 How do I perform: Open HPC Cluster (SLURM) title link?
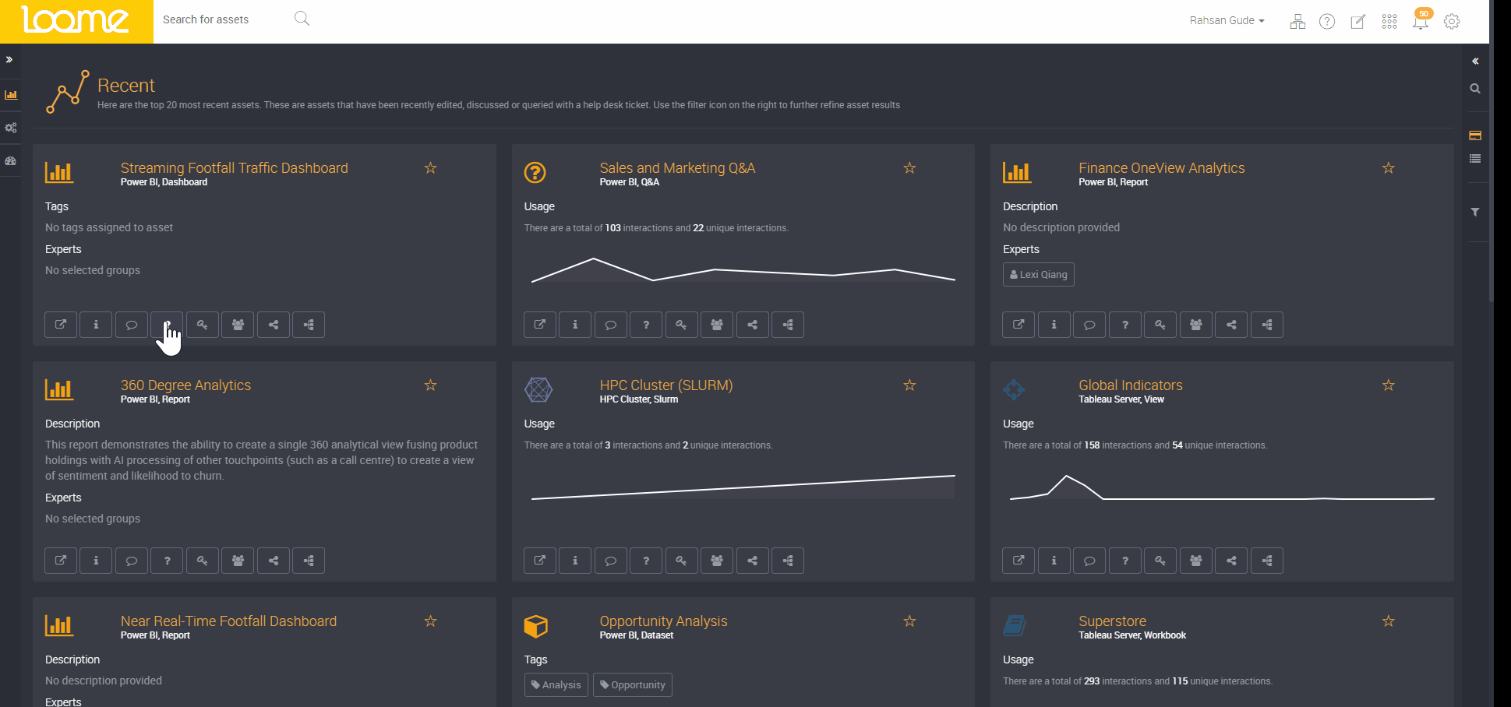pyautogui.click(x=666, y=385)
